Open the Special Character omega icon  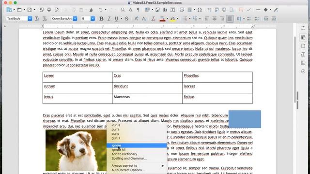(x=200, y=10)
